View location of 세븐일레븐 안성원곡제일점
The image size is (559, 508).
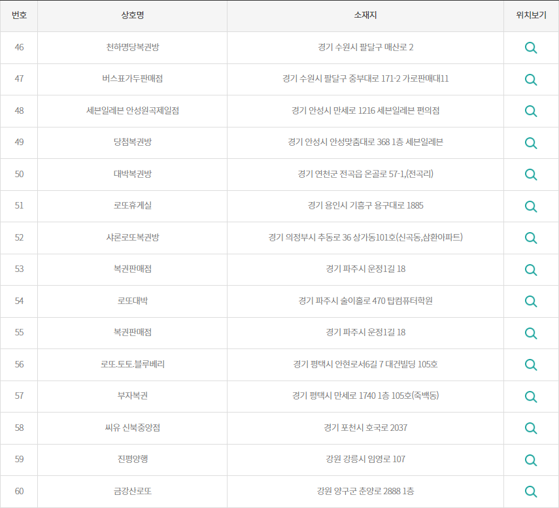click(x=531, y=111)
